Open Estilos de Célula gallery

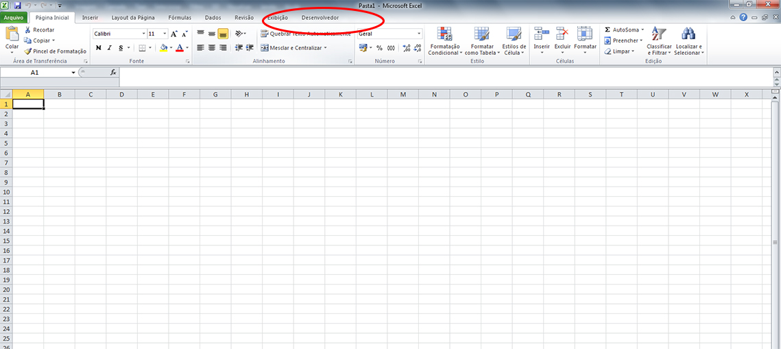coord(514,41)
